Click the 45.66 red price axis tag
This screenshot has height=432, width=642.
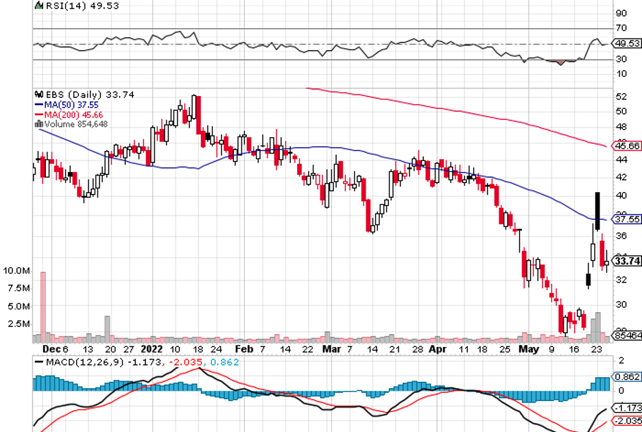click(627, 146)
